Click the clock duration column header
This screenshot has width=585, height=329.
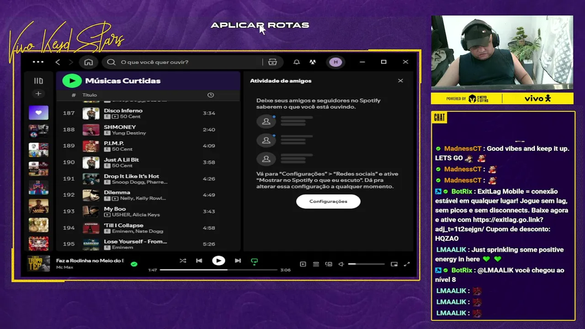click(211, 95)
